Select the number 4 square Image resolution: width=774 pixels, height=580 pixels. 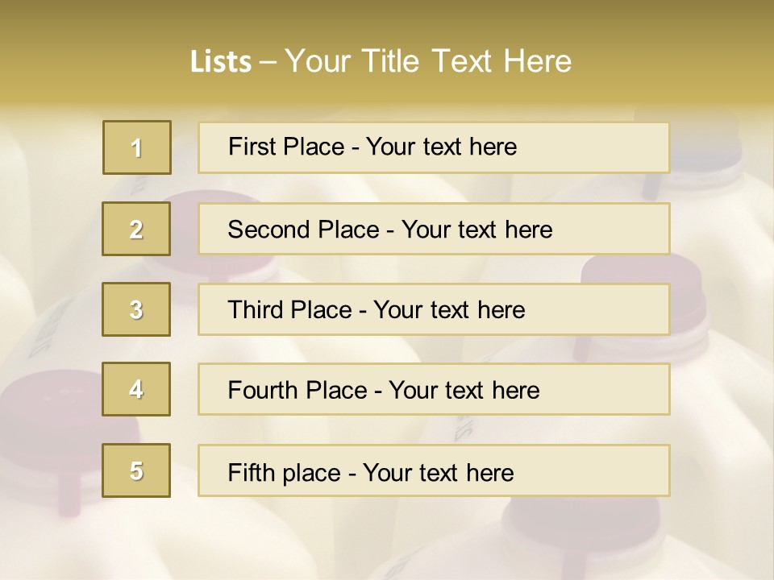[136, 389]
